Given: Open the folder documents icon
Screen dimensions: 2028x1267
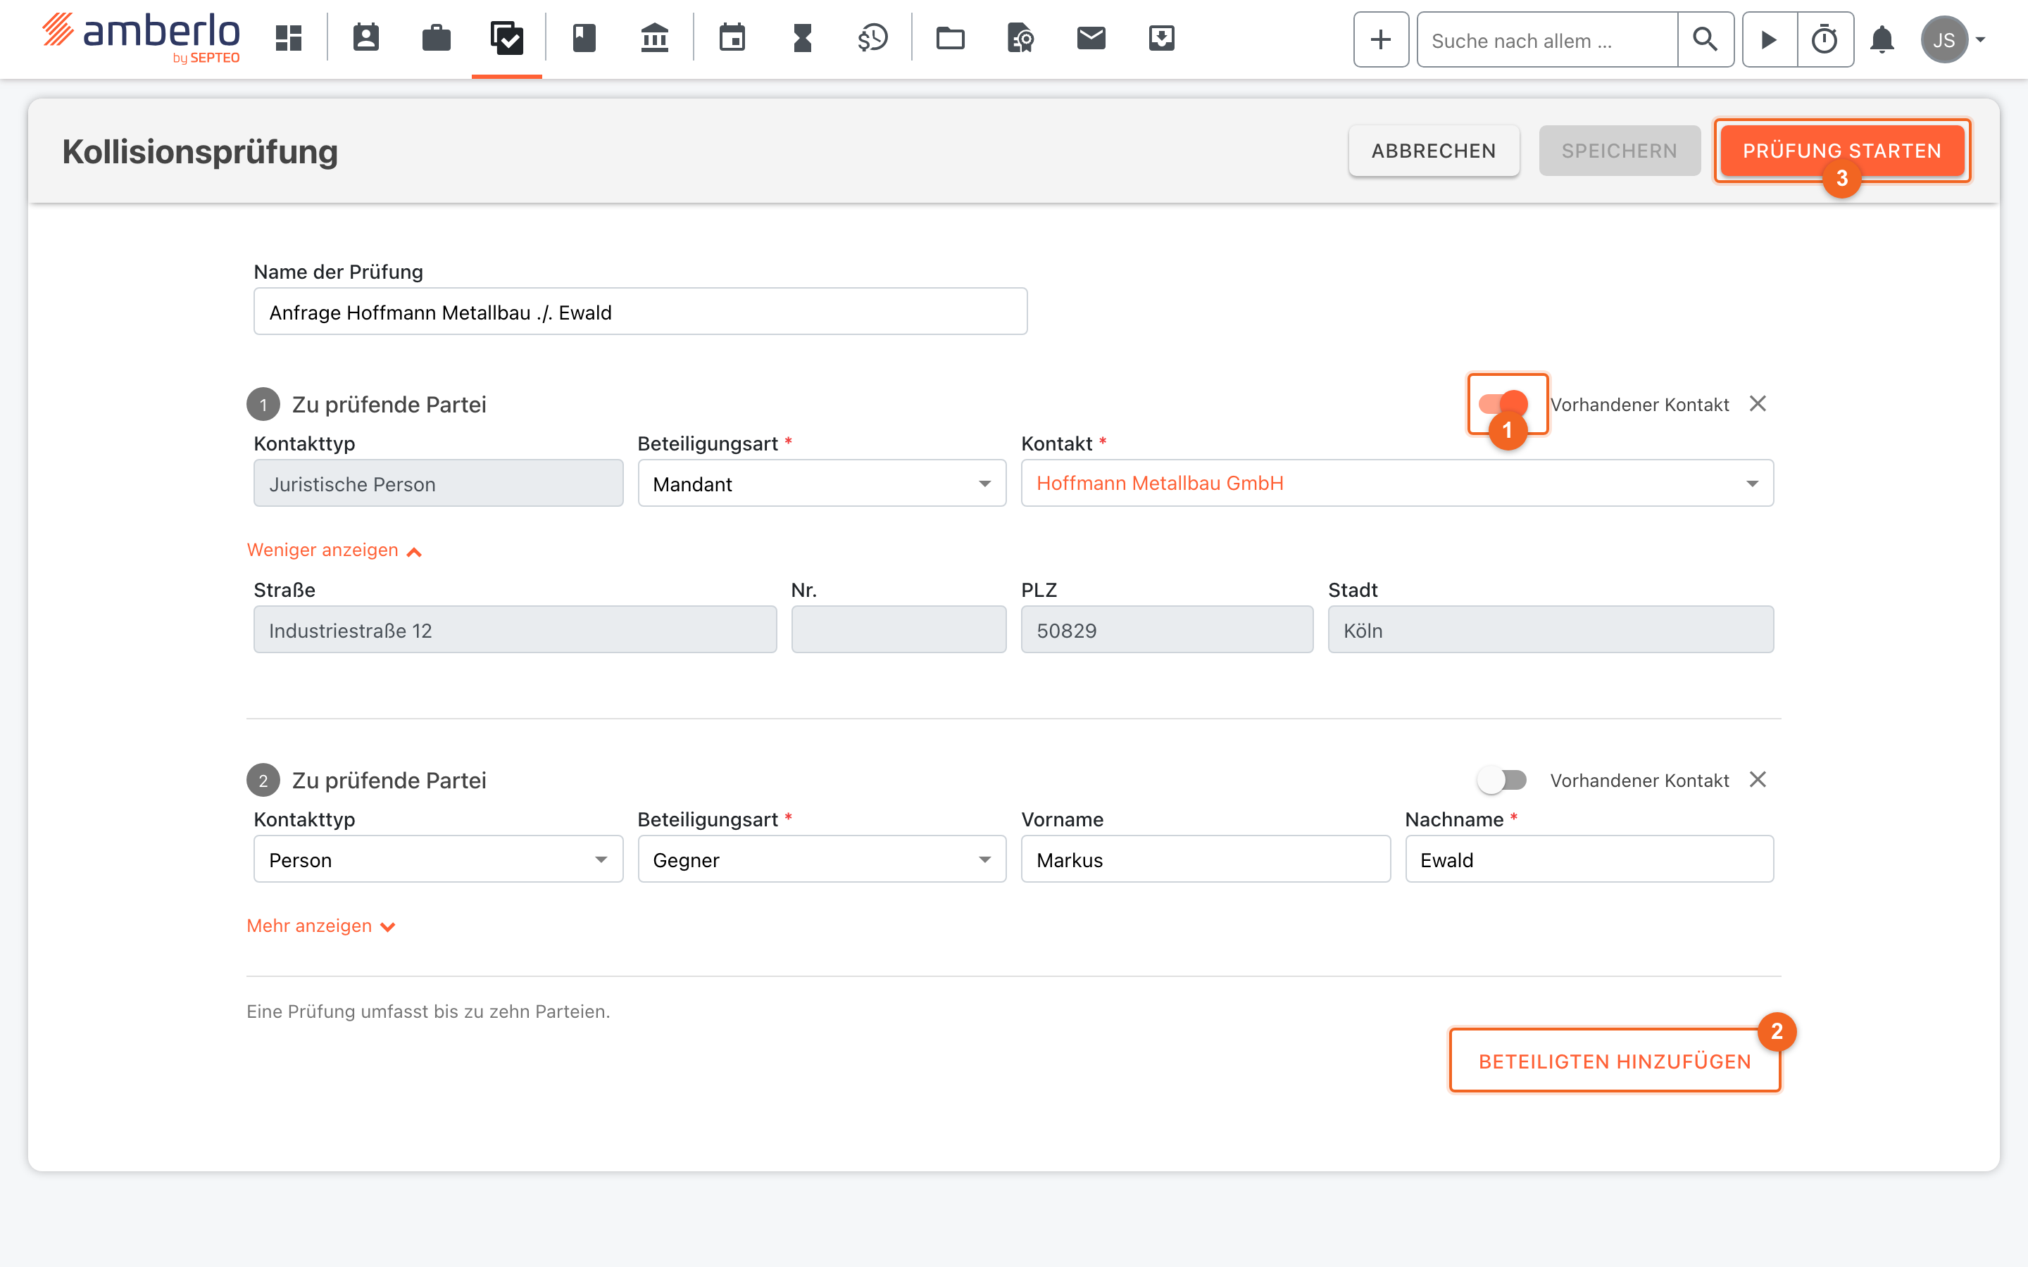Looking at the screenshot, I should coord(951,39).
